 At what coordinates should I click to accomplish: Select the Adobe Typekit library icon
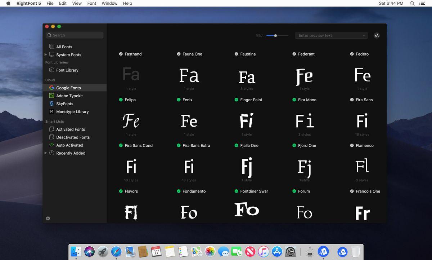click(x=52, y=96)
